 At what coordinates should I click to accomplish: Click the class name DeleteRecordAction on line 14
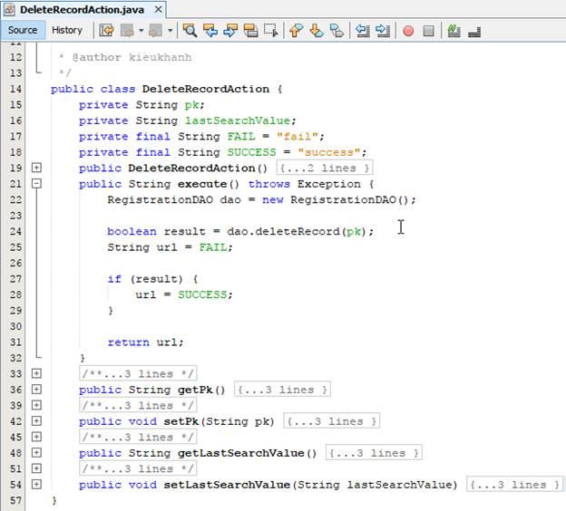click(x=205, y=89)
